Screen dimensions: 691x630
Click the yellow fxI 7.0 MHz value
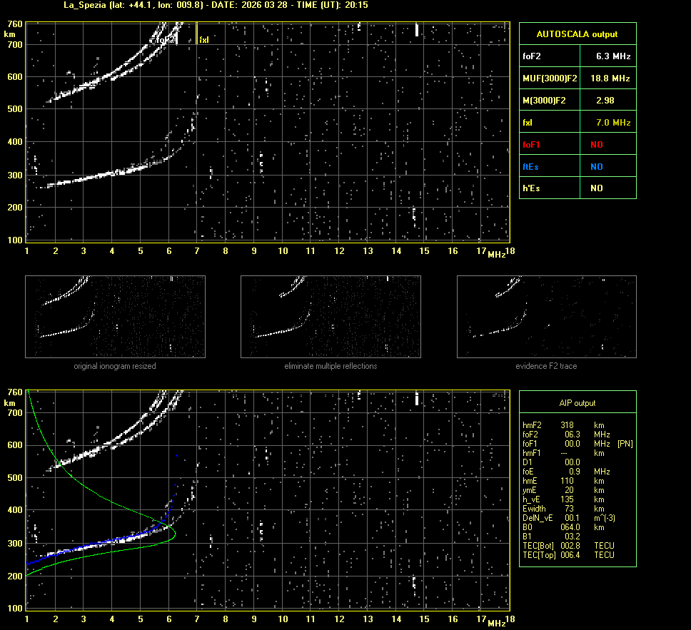612,123
